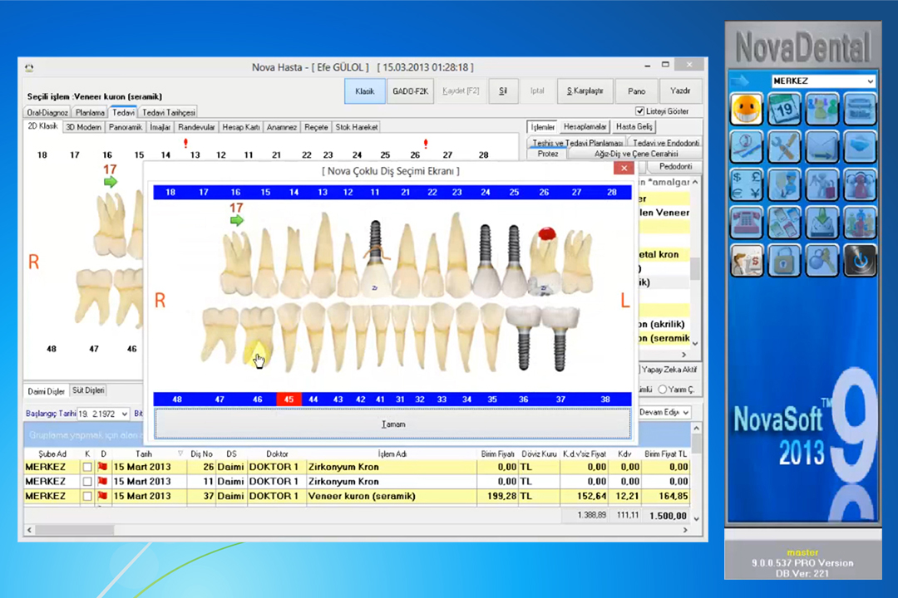
Task: Click the keys icon in NovaDental panel
Action: (822, 260)
